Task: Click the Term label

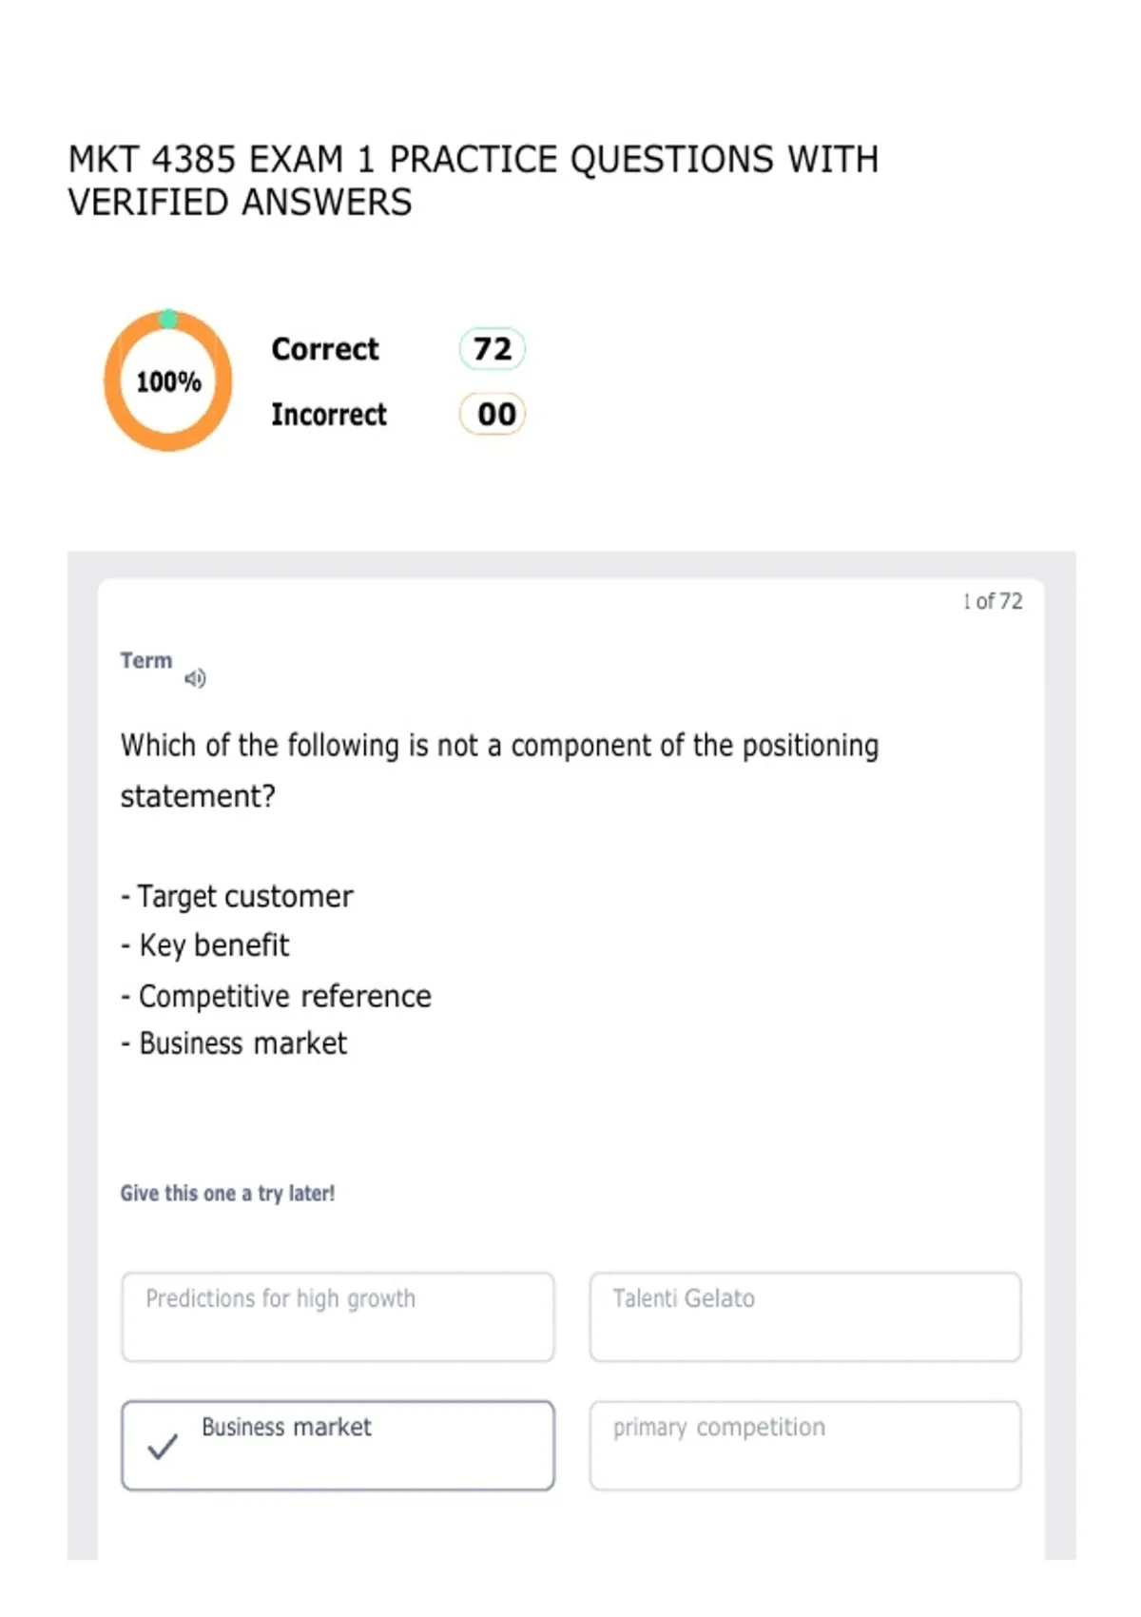Action: pyautogui.click(x=146, y=660)
